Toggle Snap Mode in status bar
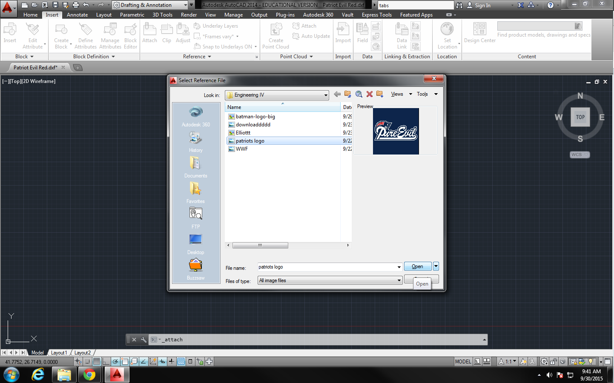The width and height of the screenshot is (614, 383). pyautogui.click(x=87, y=361)
